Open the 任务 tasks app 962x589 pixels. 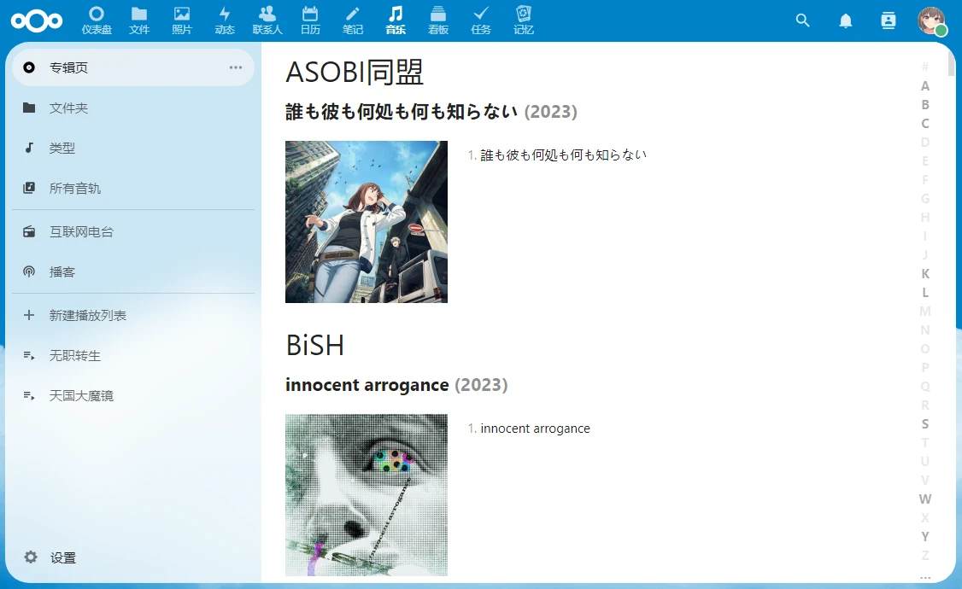pos(481,20)
